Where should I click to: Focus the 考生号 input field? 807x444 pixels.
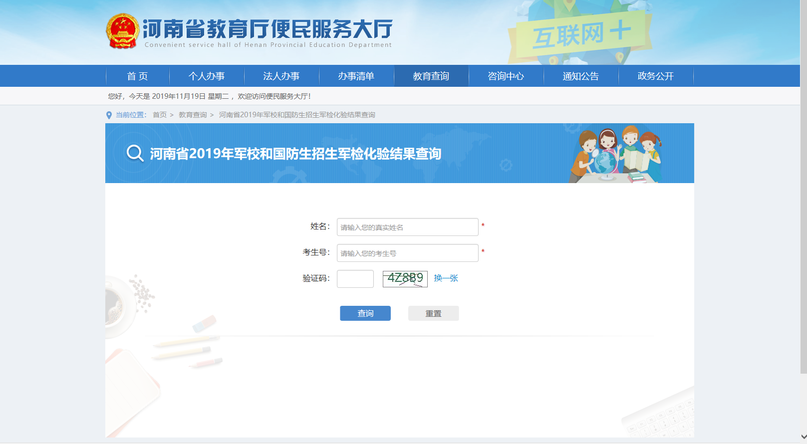coord(407,253)
